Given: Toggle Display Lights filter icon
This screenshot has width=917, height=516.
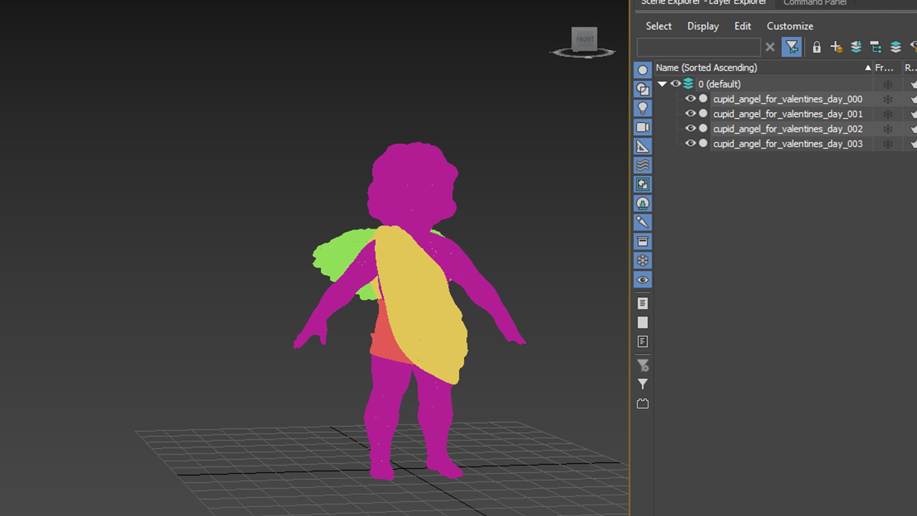Looking at the screenshot, I should pyautogui.click(x=642, y=108).
